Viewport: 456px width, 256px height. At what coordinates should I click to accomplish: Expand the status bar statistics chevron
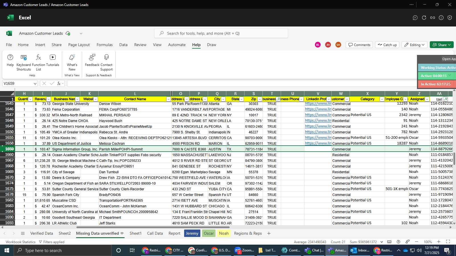pyautogui.click(x=382, y=242)
